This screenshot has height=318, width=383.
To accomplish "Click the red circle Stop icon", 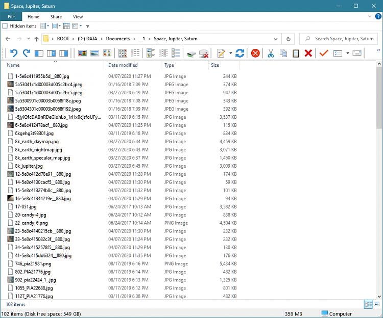I will tap(255, 53).
